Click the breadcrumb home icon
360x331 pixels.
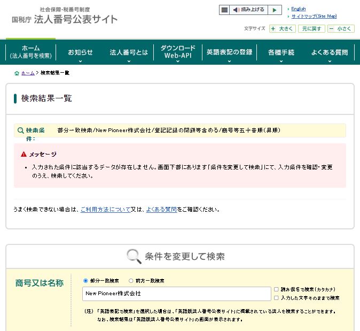point(17,73)
